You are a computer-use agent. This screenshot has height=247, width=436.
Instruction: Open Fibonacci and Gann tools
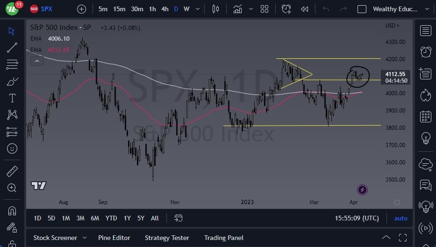click(12, 64)
